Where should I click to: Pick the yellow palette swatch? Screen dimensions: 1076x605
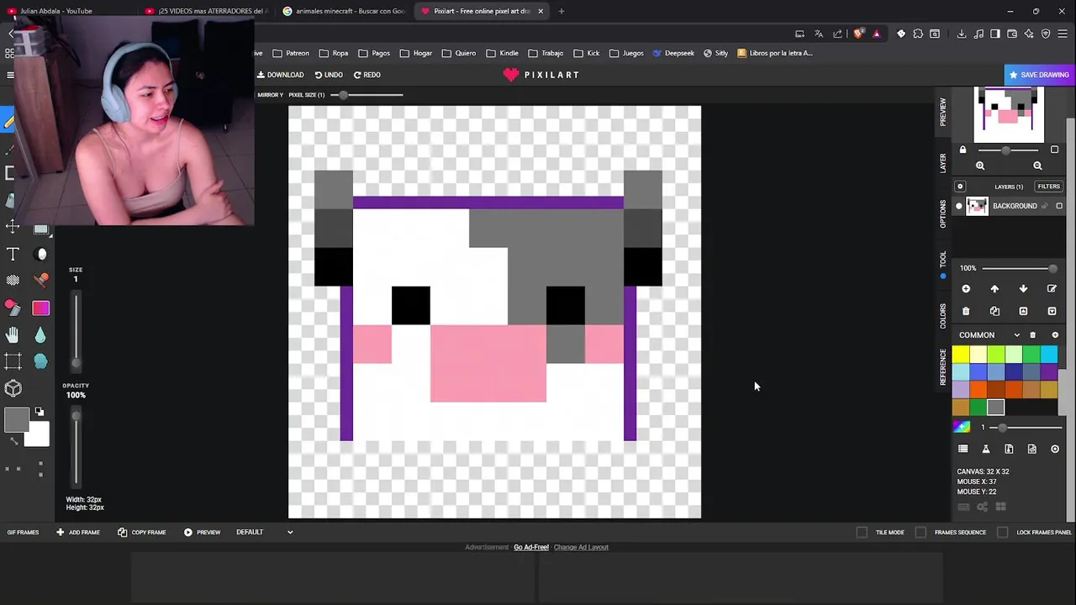961,355
